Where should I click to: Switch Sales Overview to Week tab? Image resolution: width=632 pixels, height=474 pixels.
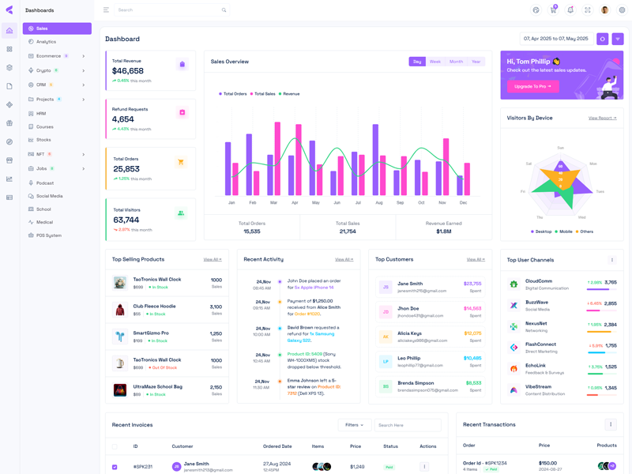pyautogui.click(x=435, y=62)
